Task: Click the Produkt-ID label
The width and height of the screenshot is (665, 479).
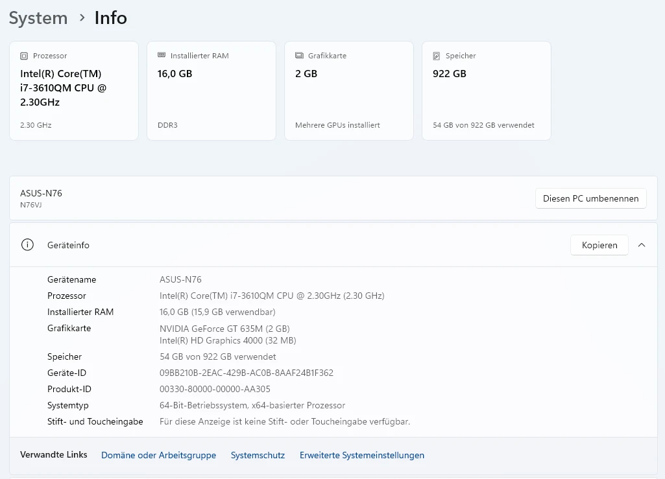Action: pos(69,389)
